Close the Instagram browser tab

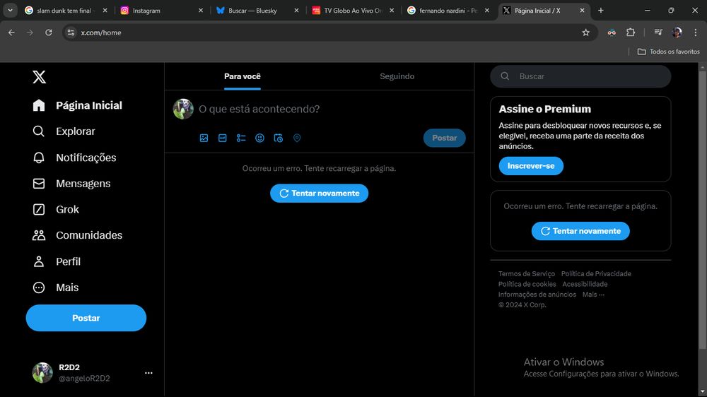pos(201,11)
